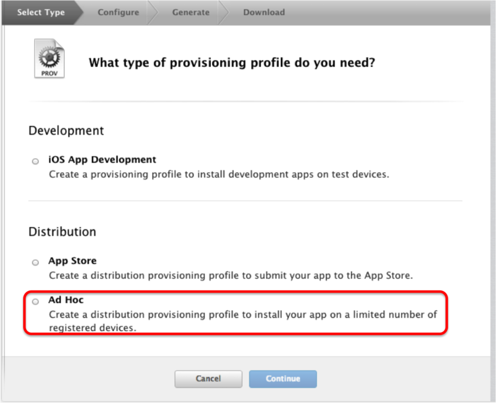
Task: Select the iOS App Development radio button
Action: [x=35, y=161]
